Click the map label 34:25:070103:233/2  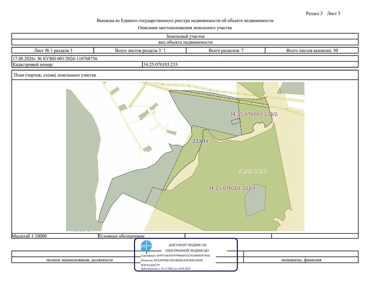pos(253,114)
